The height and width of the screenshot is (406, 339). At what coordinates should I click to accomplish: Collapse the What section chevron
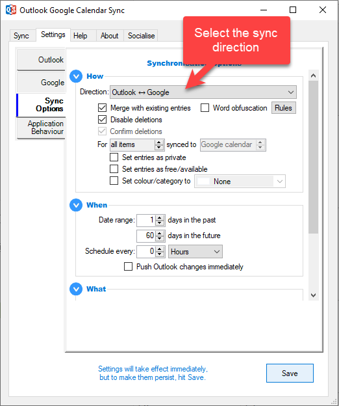point(76,289)
